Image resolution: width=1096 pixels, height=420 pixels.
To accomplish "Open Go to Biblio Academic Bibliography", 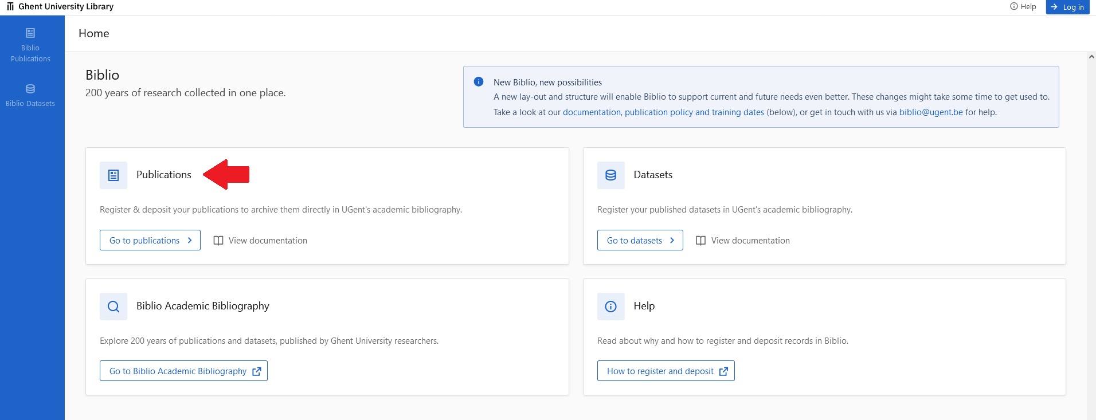I will (x=183, y=371).
